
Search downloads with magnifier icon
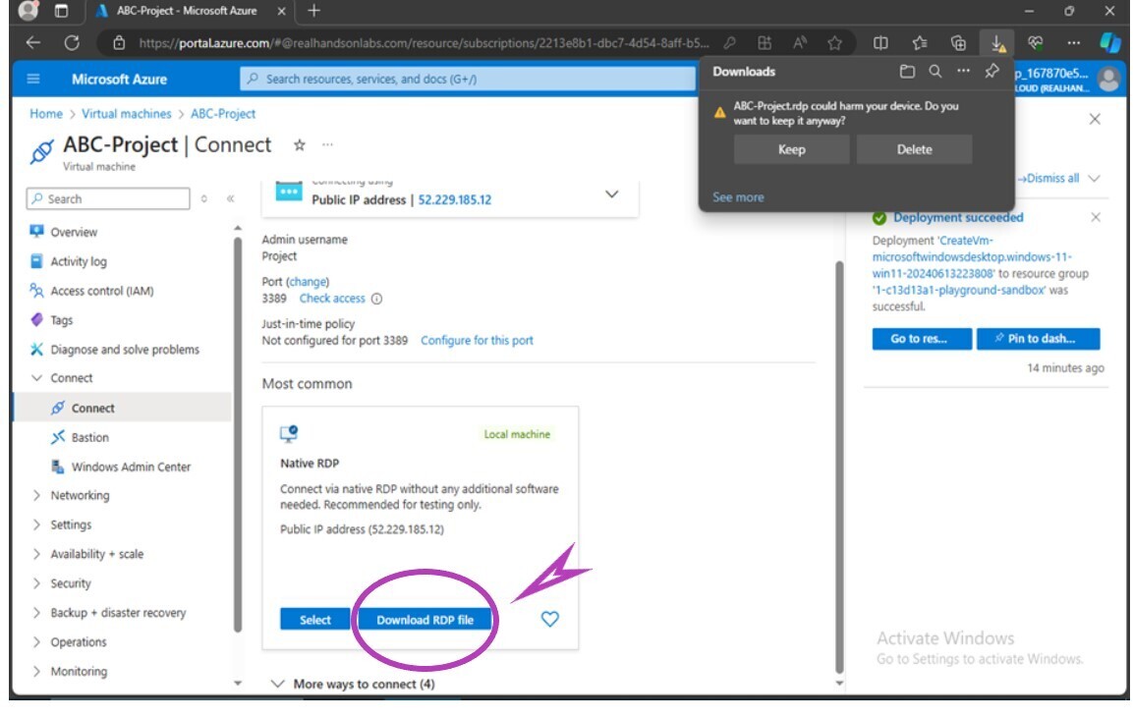pos(935,71)
